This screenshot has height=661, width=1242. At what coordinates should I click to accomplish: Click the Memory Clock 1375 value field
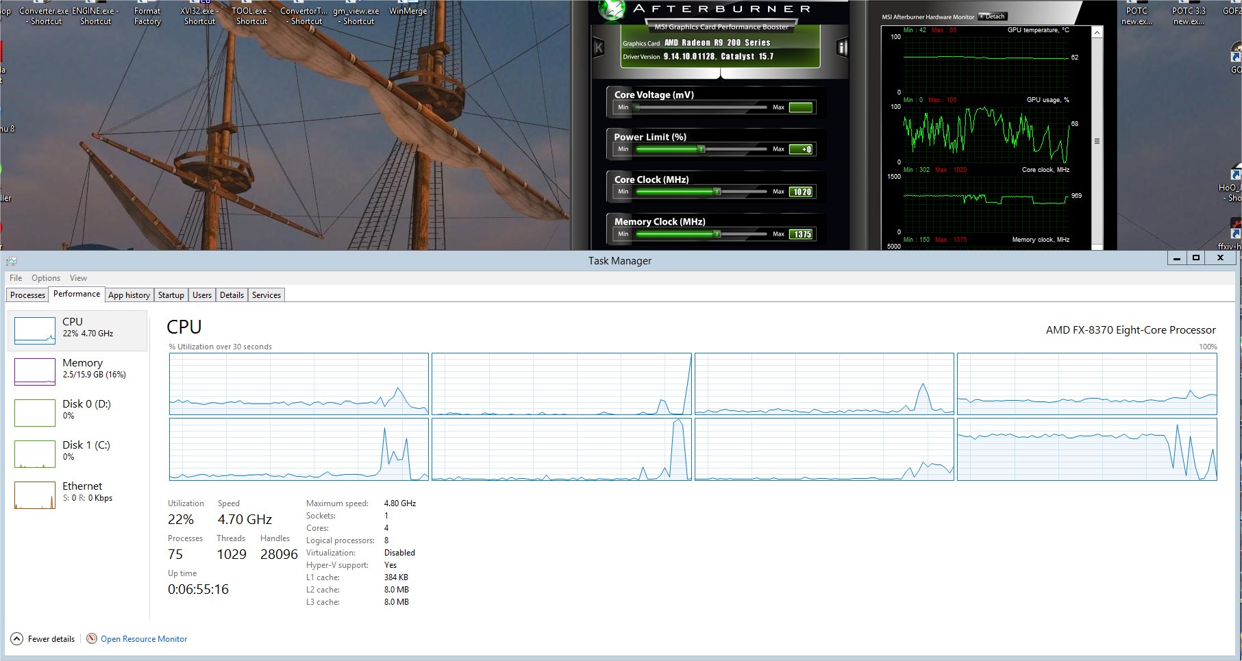[x=801, y=234]
